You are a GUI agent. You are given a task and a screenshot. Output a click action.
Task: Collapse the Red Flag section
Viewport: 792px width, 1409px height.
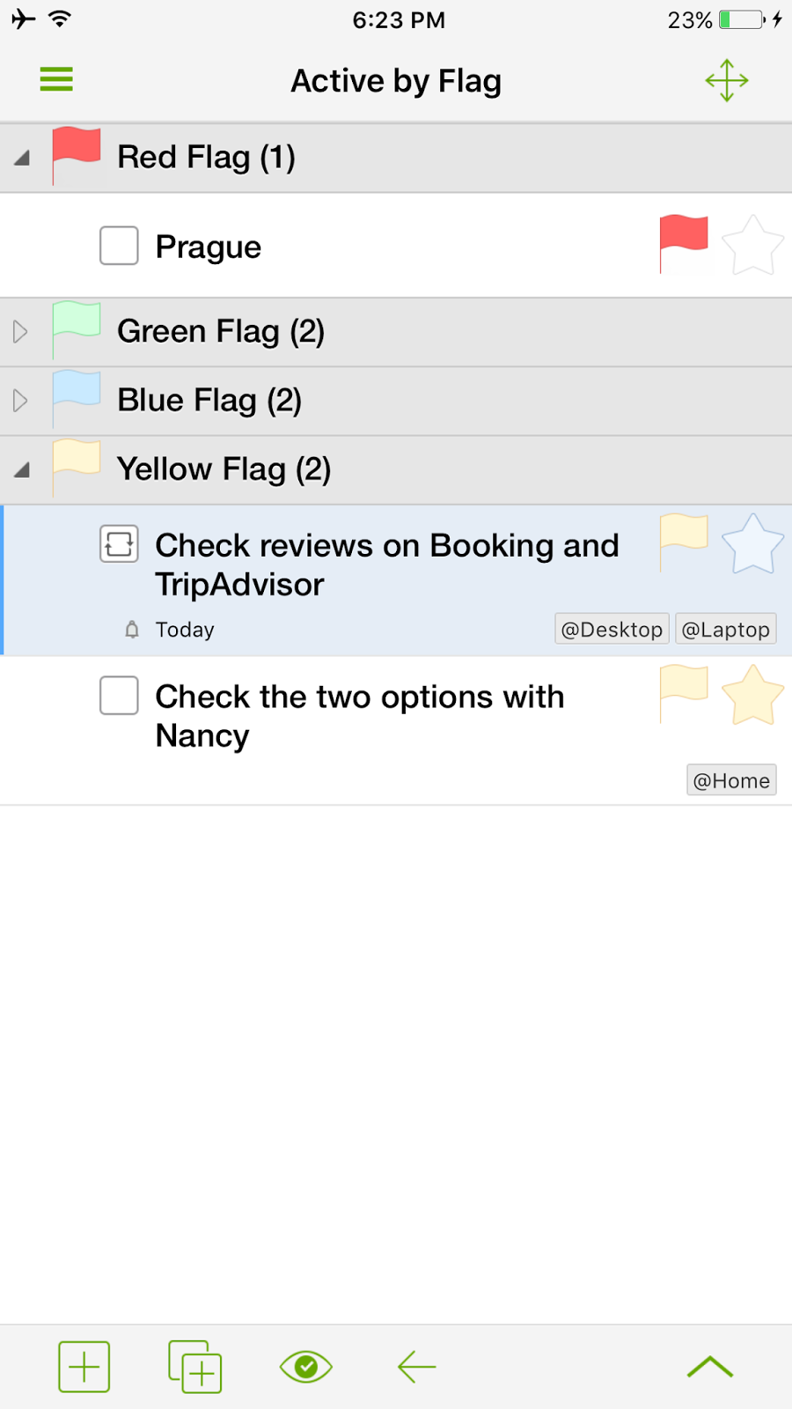[x=19, y=157]
